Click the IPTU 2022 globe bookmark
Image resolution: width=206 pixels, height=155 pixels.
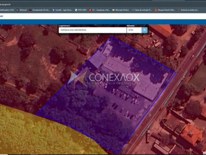[x=81, y=10]
